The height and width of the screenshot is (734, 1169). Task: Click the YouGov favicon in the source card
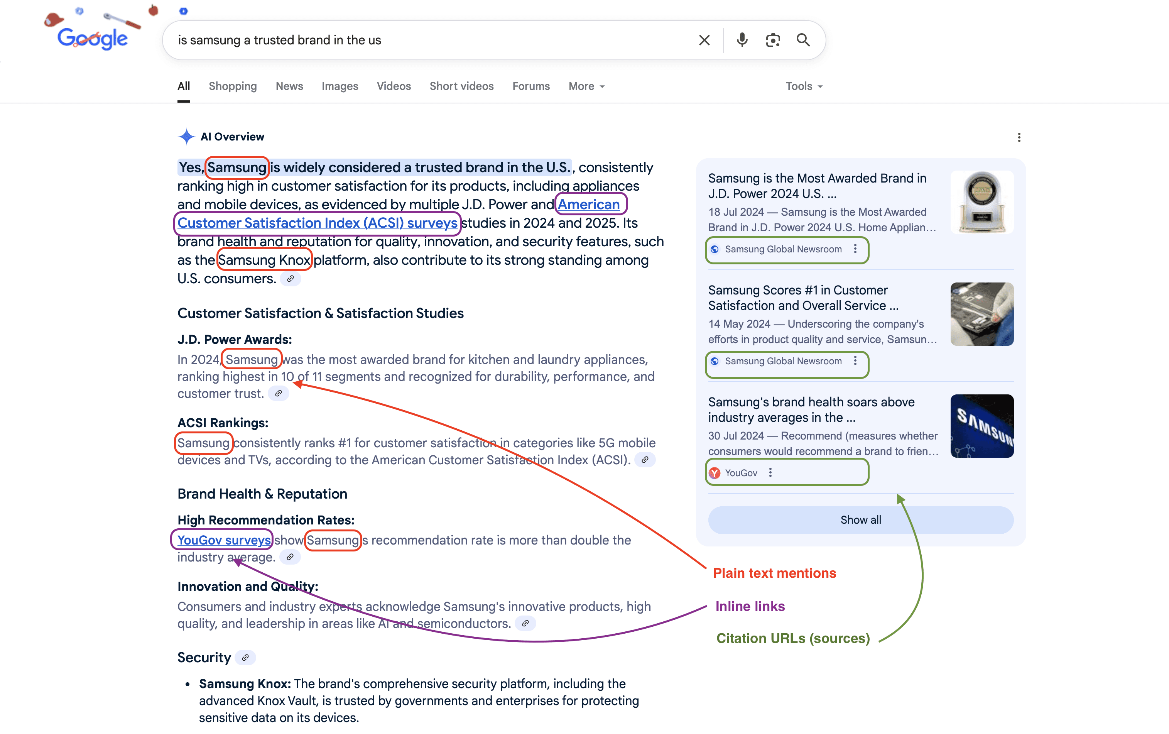(715, 473)
